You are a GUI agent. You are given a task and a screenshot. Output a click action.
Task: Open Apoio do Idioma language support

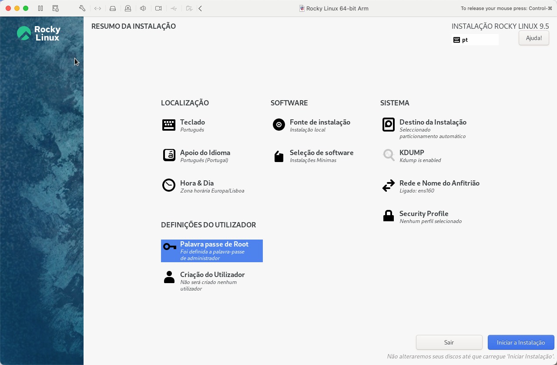point(169,155)
